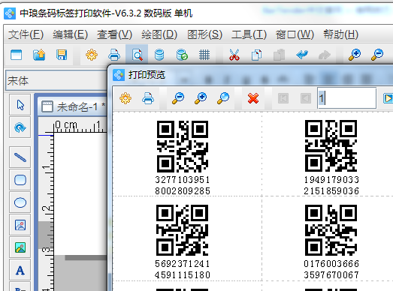The height and width of the screenshot is (291, 393).
Task: Save document with the floppy disk icon
Action: (62, 55)
